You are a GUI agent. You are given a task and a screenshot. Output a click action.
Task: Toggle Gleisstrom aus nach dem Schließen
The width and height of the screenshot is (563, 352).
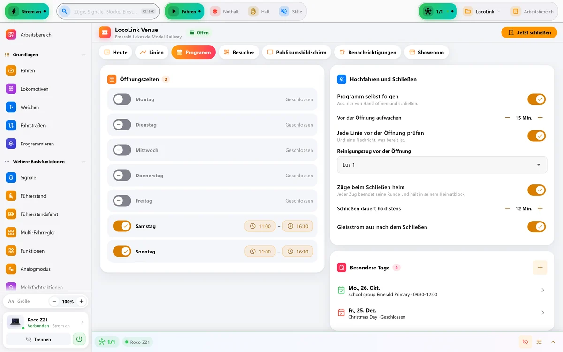[x=537, y=227]
